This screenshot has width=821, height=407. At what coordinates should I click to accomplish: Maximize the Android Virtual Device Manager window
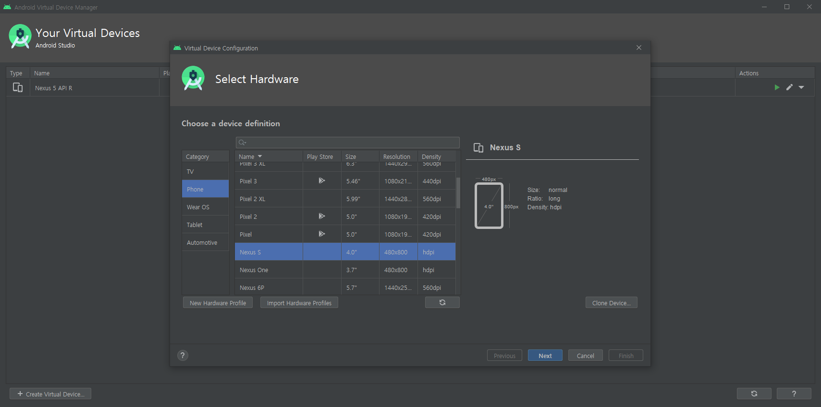787,7
